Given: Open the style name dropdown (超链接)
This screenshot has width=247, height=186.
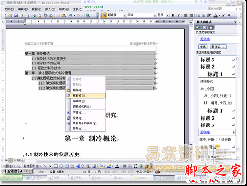Looking at the screenshot, I should click(125, 15).
